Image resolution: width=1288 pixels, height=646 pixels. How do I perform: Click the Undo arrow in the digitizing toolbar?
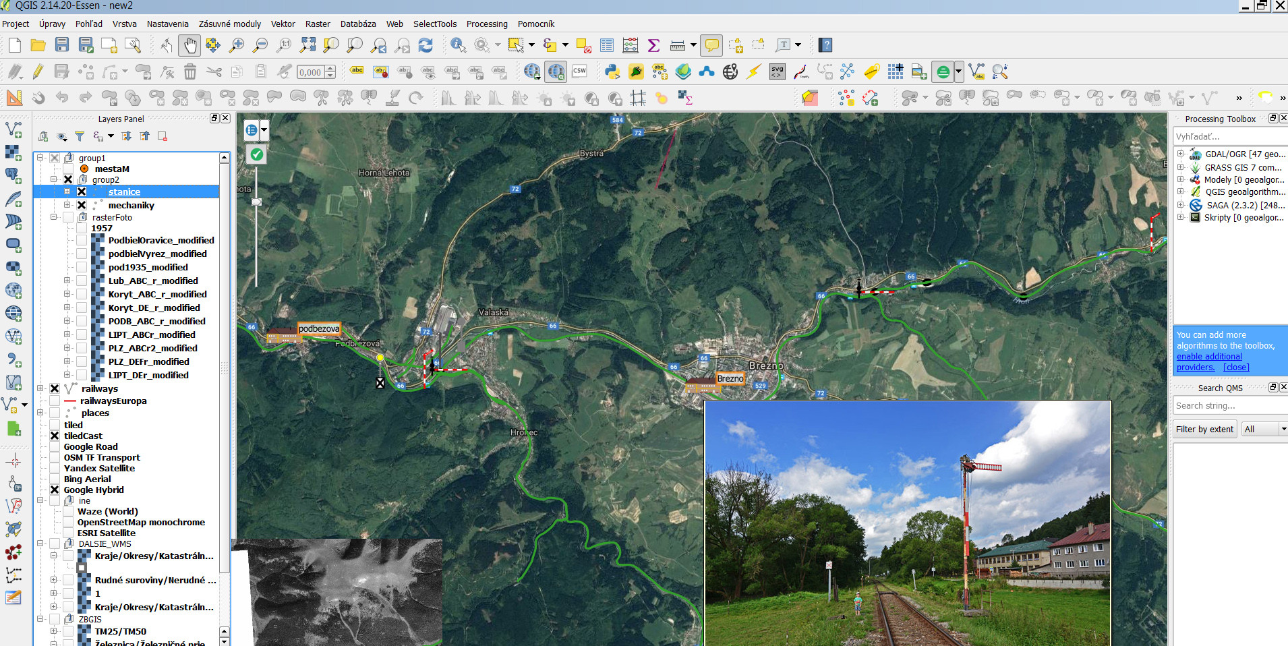click(x=62, y=98)
